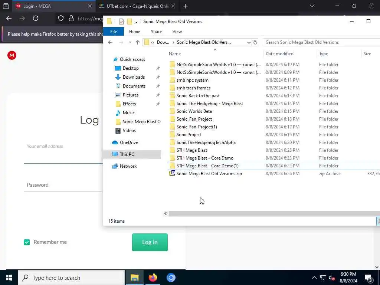Screen dimensions: 380x285
Task: Click the Explorer up one level arrow
Action: (138, 42)
